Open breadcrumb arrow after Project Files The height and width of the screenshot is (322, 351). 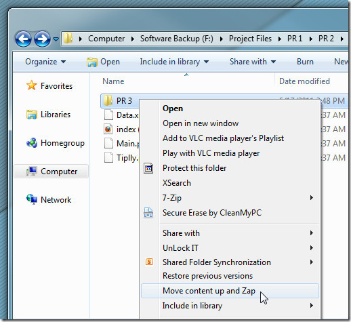pos(280,39)
